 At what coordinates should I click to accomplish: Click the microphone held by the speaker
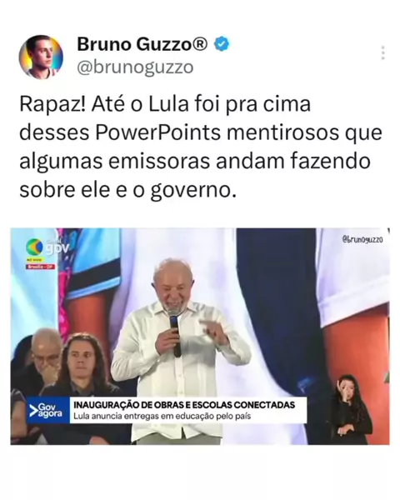175,333
